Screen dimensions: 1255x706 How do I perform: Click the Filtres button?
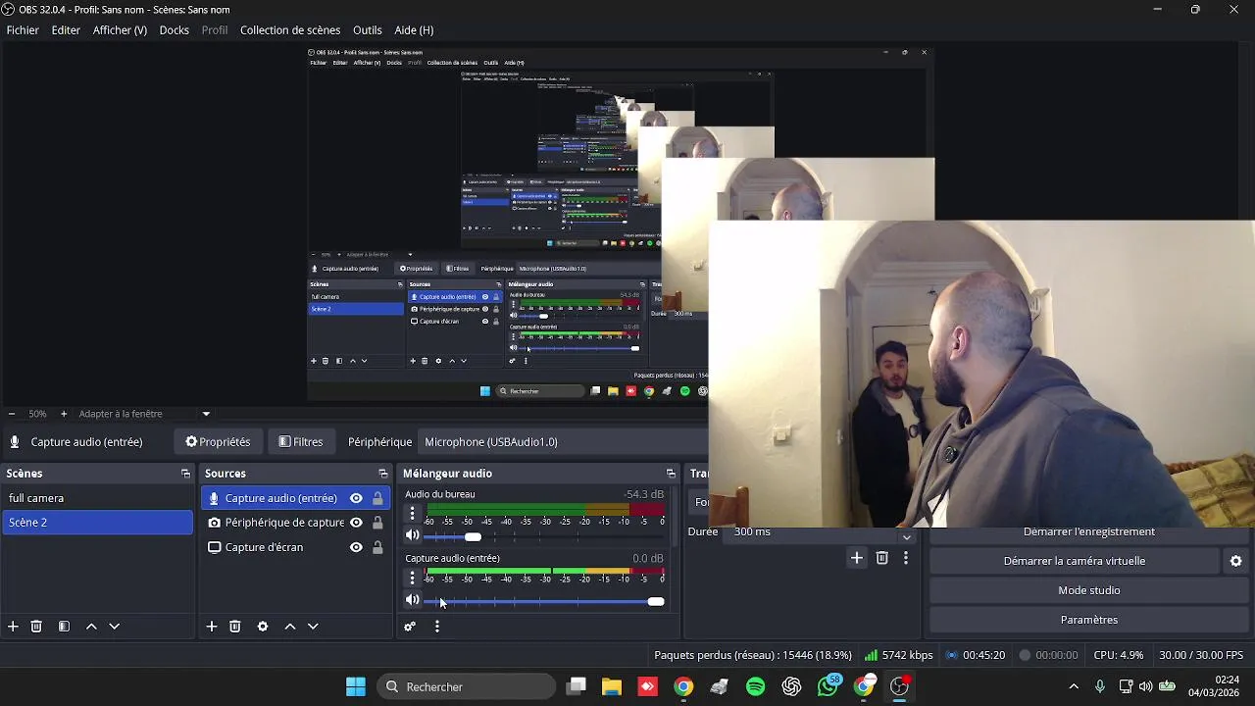pyautogui.click(x=301, y=442)
